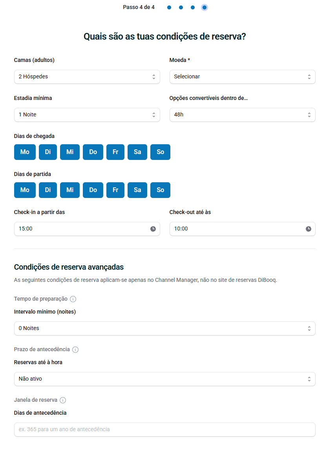Viewport: 336px width, 450px height.
Task: Expand the Reservas até à hora dropdown
Action: click(x=165, y=379)
